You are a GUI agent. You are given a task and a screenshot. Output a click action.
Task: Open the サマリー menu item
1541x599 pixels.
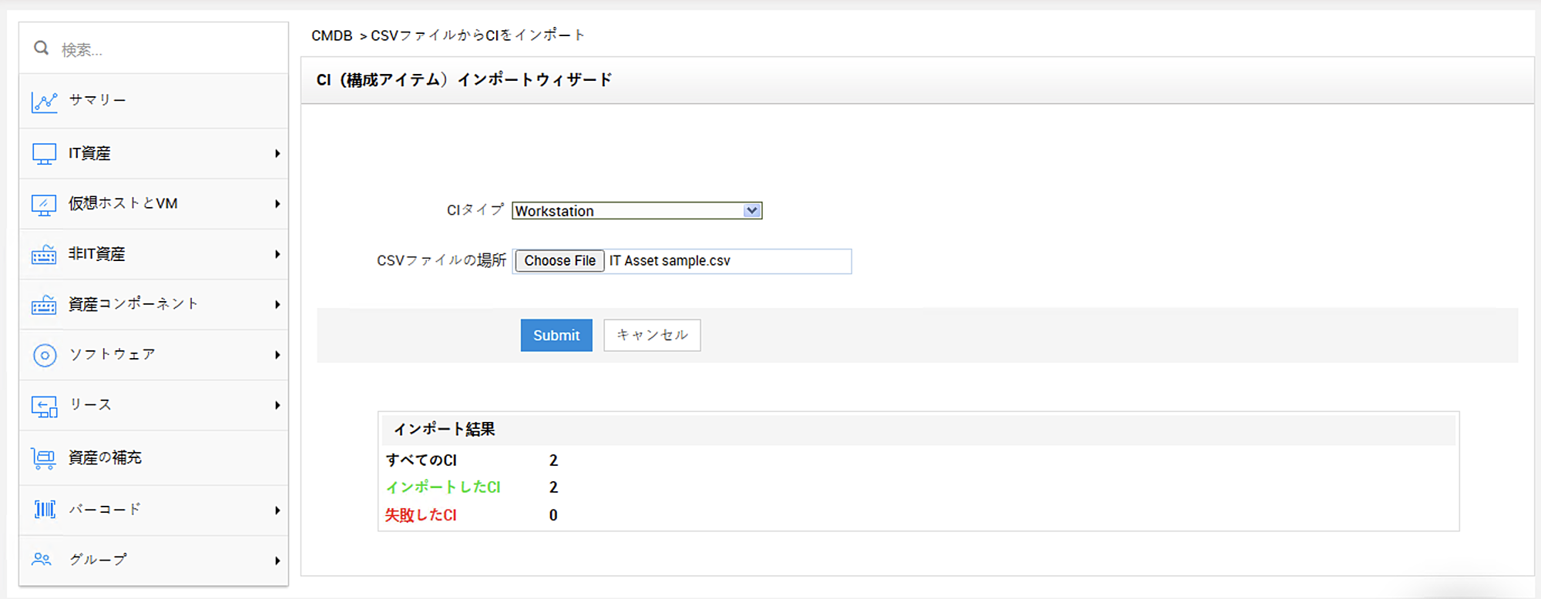[x=98, y=100]
